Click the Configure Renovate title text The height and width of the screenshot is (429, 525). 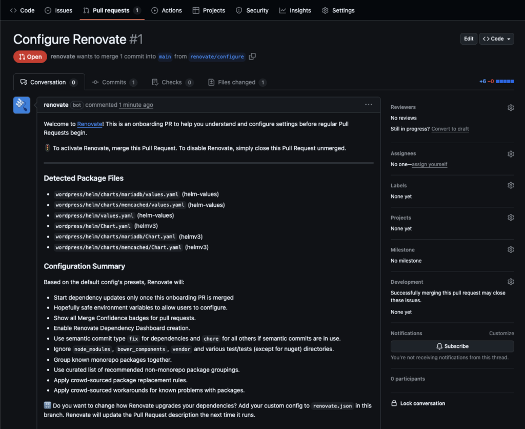70,40
